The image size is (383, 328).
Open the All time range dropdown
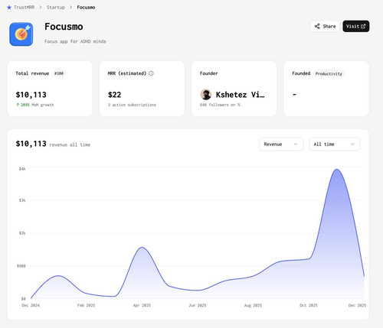coord(335,145)
